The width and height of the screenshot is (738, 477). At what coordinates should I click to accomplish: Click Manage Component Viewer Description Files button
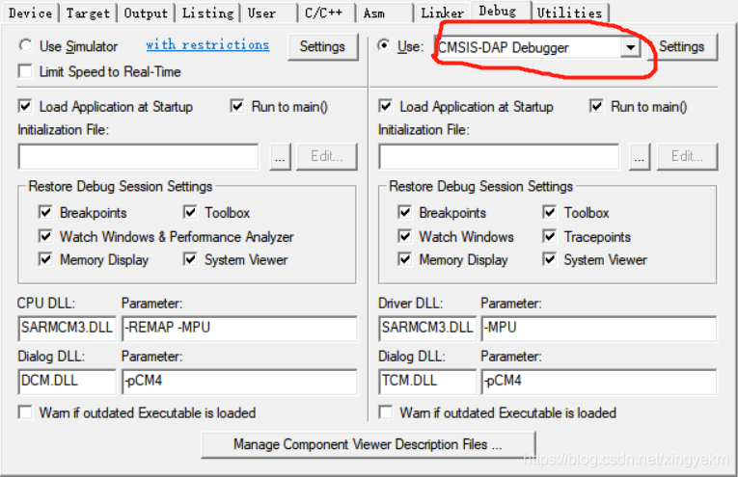coord(369,444)
